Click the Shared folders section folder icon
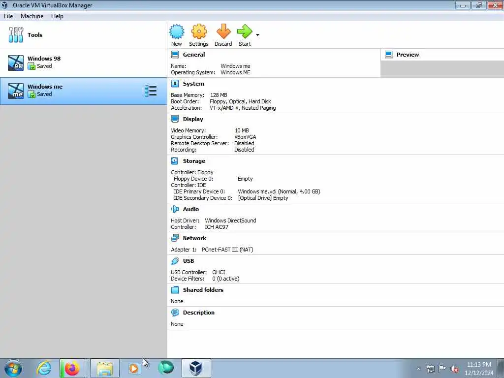 pyautogui.click(x=175, y=290)
